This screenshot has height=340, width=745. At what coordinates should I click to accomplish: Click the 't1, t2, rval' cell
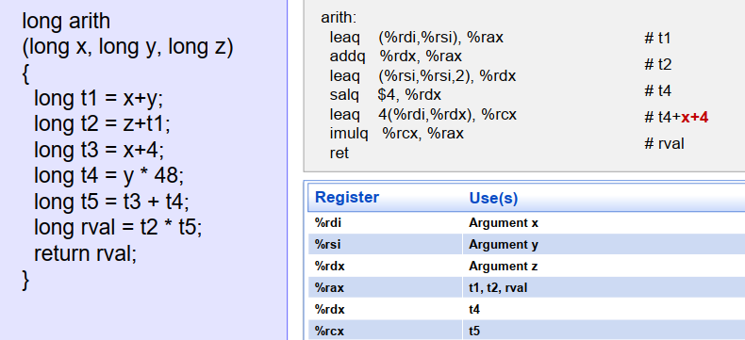click(x=604, y=287)
